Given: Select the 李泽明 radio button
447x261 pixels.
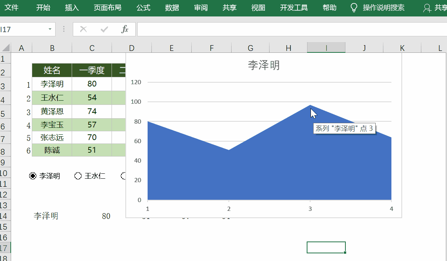Looking at the screenshot, I should pyautogui.click(x=33, y=176).
